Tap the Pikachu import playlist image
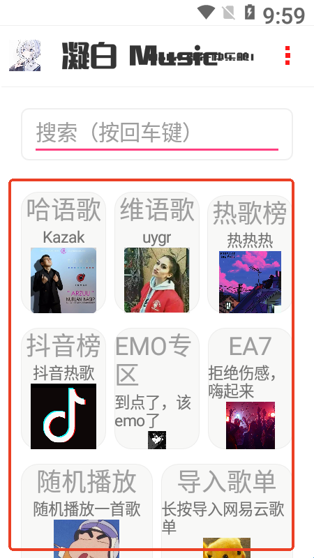The width and height of the screenshot is (314, 558). (x=227, y=548)
